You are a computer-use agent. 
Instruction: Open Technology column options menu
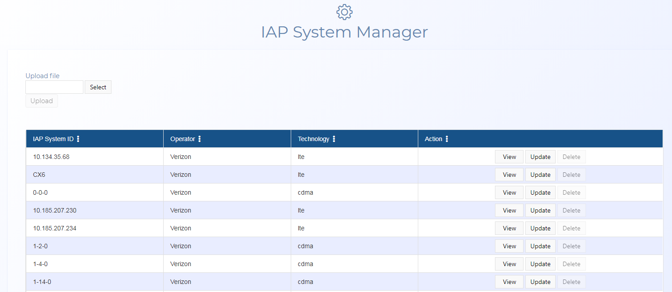click(334, 139)
